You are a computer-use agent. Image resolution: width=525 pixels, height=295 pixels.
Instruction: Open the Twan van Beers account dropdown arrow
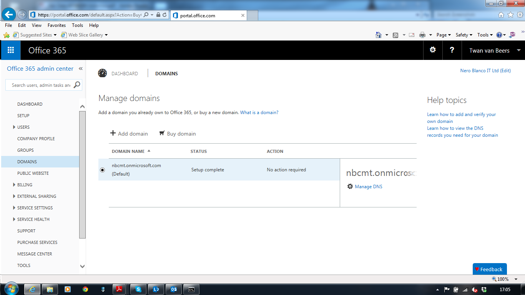pyautogui.click(x=518, y=50)
